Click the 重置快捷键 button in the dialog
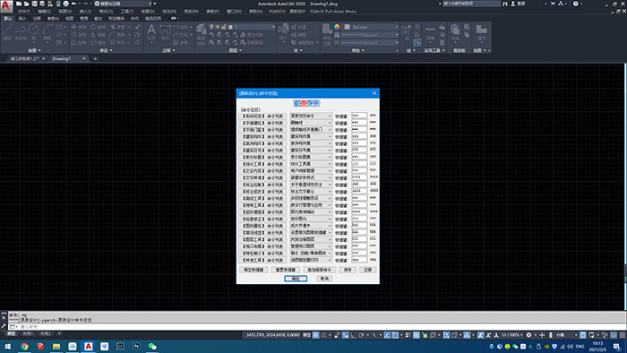The height and width of the screenshot is (353, 627). (x=286, y=270)
